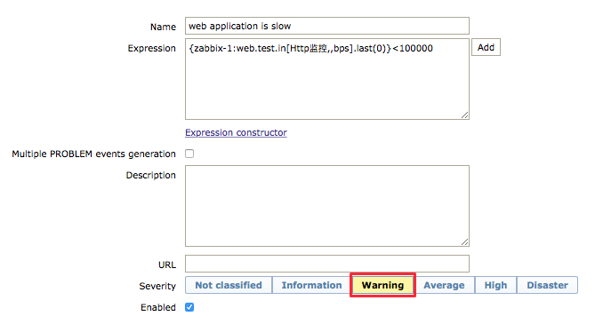Grab the Expression textarea resize handle
The image size is (595, 332).
tap(465, 115)
